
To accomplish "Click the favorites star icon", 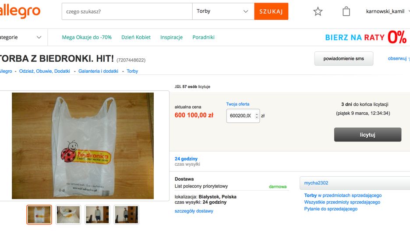I will pyautogui.click(x=318, y=12).
